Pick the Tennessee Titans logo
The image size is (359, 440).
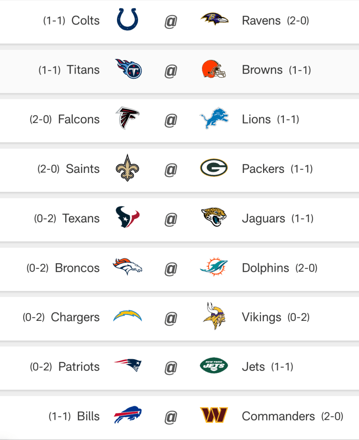pos(128,69)
